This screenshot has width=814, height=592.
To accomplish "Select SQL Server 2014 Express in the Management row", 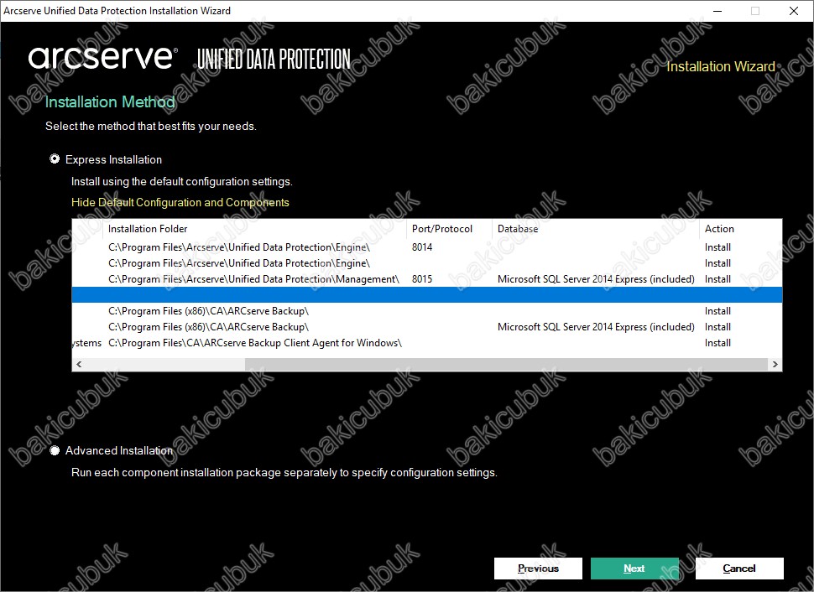I will [x=596, y=279].
